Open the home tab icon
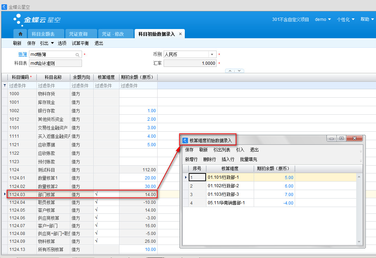 point(20,34)
